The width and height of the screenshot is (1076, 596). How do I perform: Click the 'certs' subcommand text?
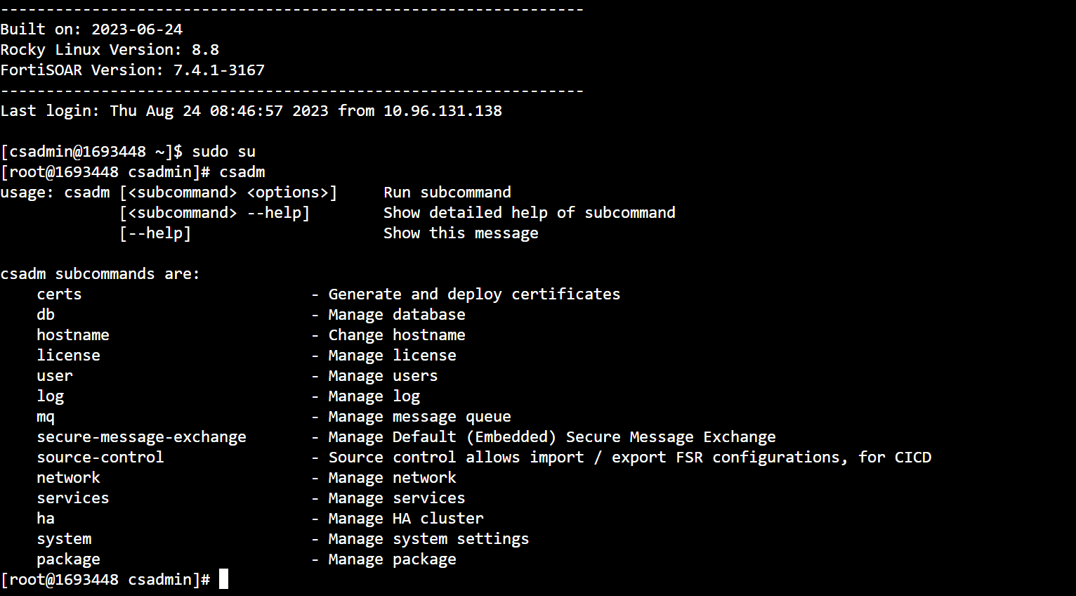[59, 294]
